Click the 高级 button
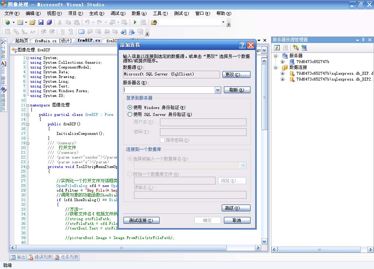This screenshot has height=269, width=374. coord(236,208)
